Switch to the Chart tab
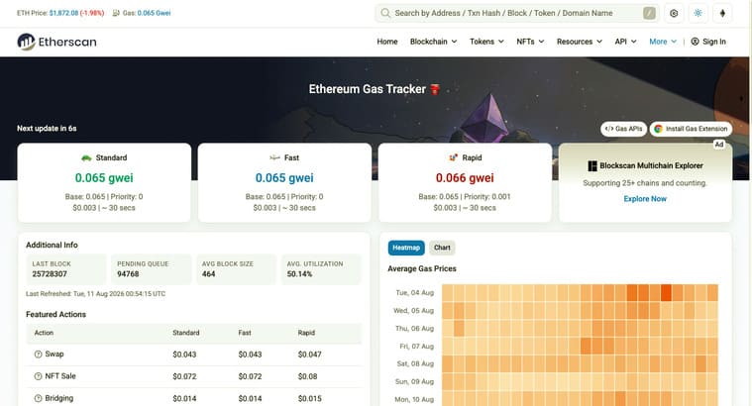Image resolution: width=752 pixels, height=406 pixels. coord(442,248)
